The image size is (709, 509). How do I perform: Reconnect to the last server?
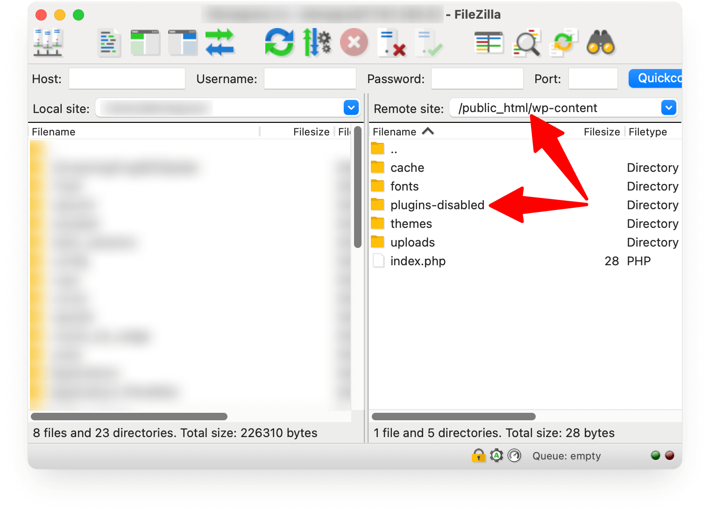coord(429,43)
